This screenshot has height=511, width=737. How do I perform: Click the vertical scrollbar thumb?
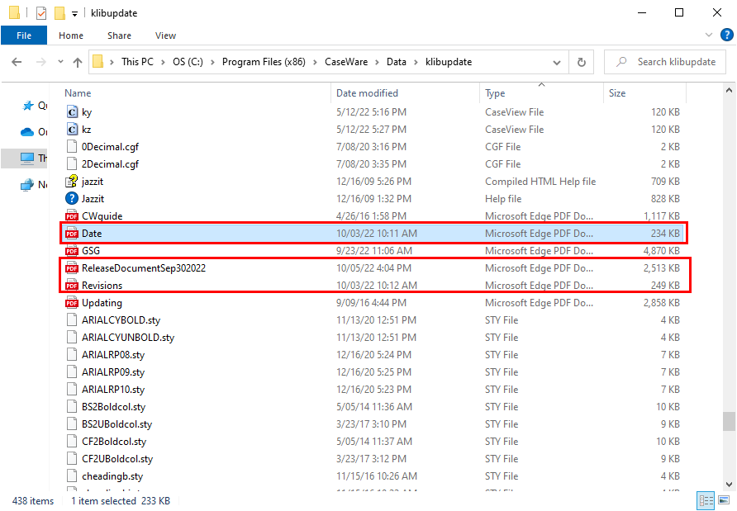tap(729, 421)
